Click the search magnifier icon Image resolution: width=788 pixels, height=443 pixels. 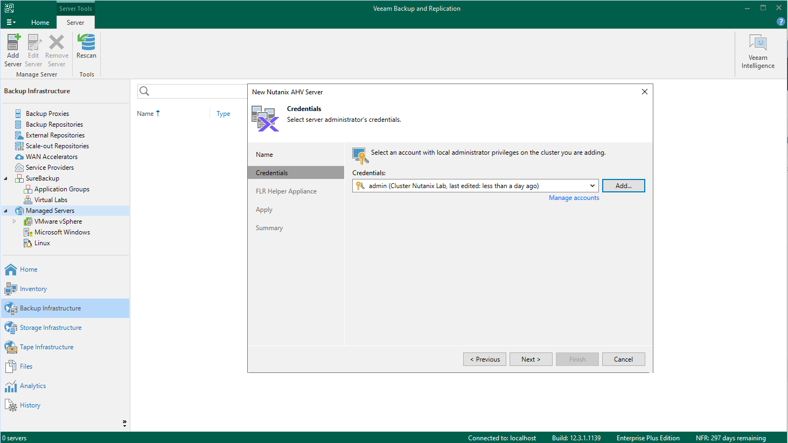144,91
